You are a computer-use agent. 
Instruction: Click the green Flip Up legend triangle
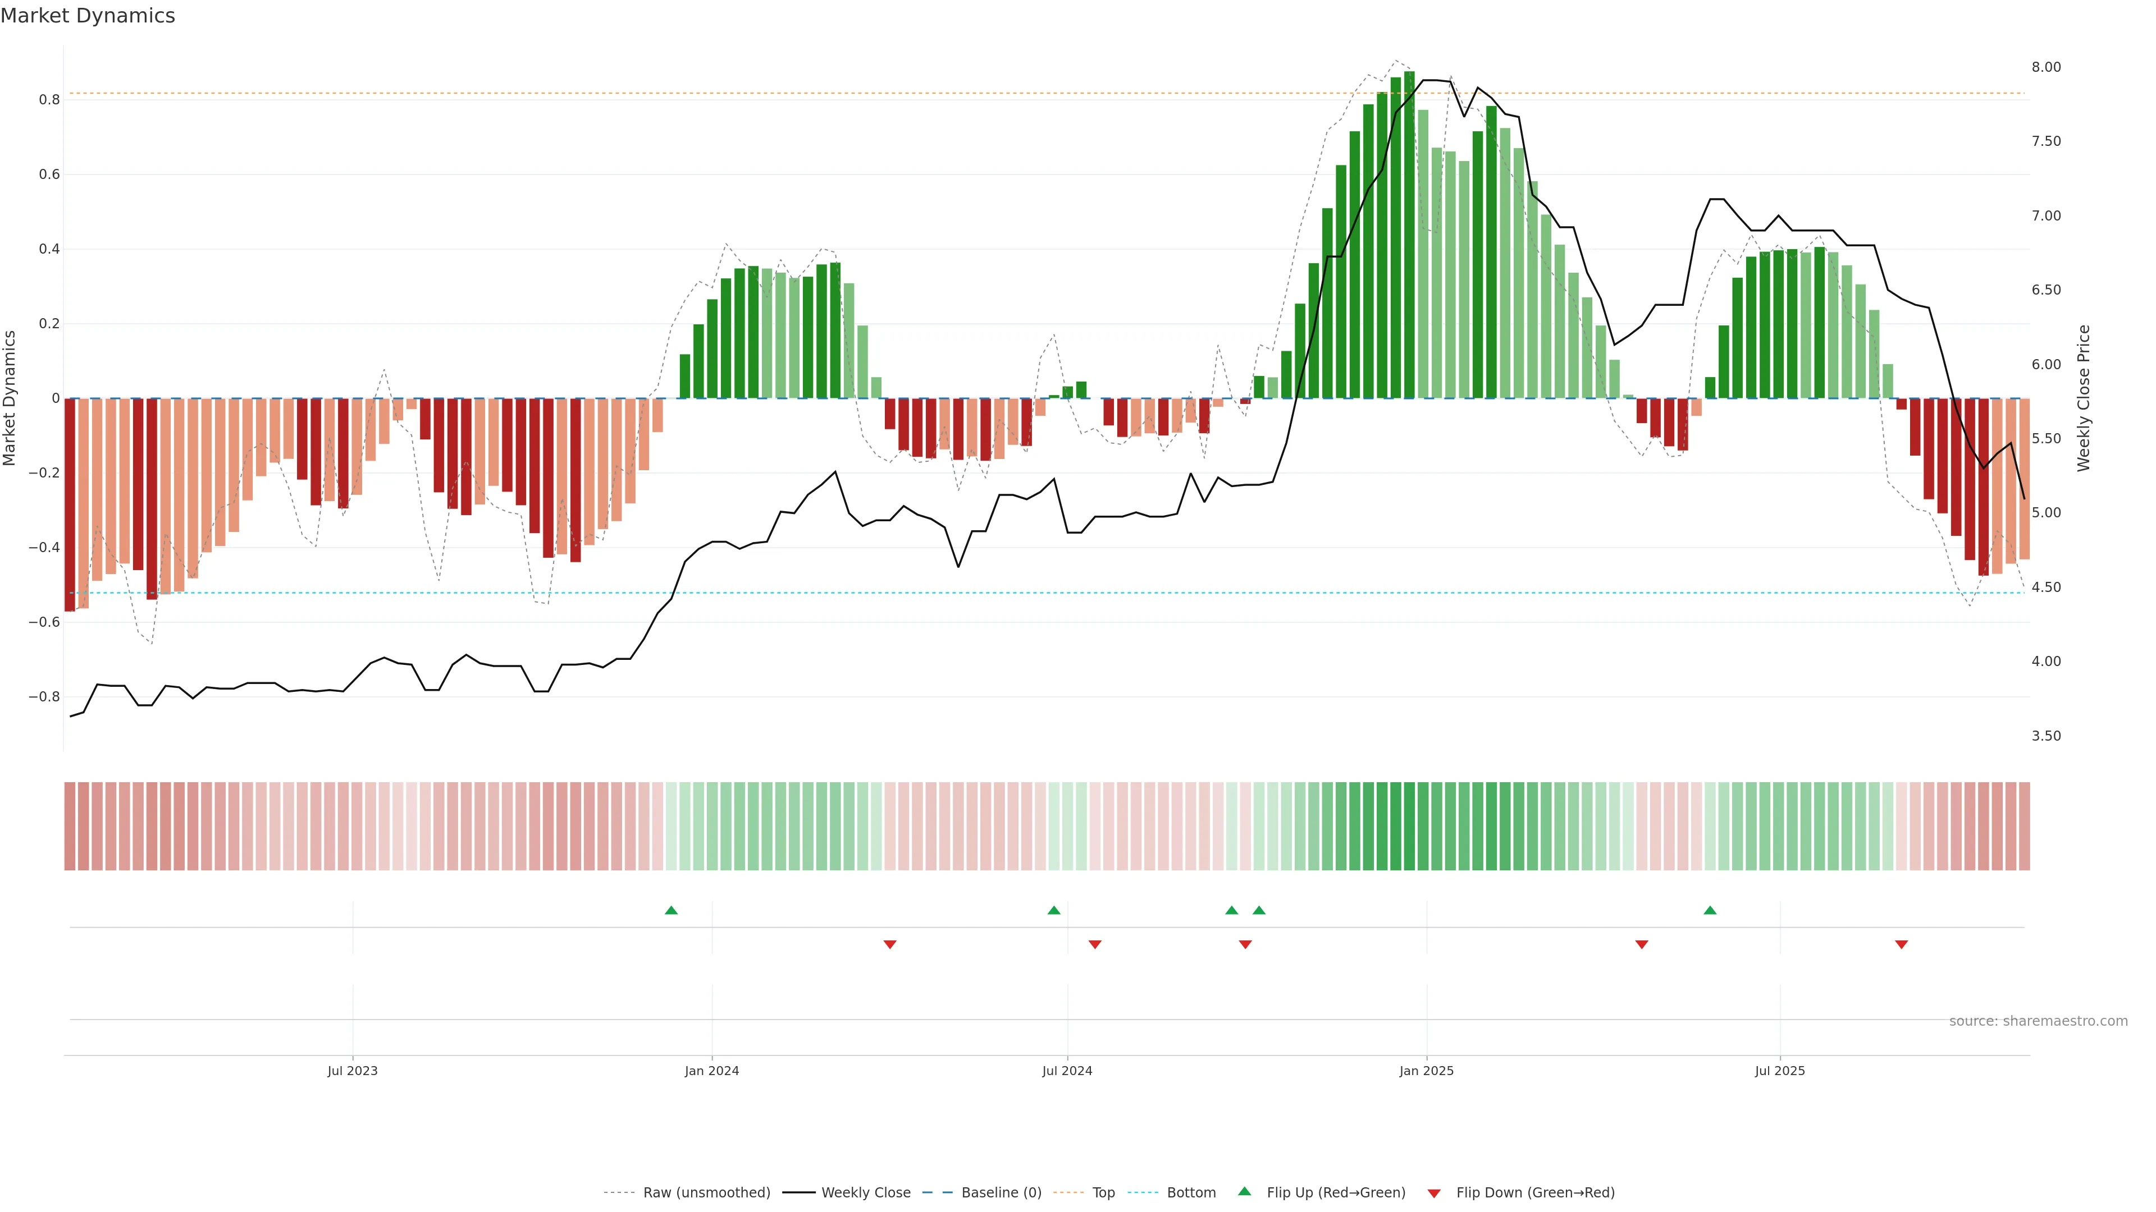(1245, 1191)
